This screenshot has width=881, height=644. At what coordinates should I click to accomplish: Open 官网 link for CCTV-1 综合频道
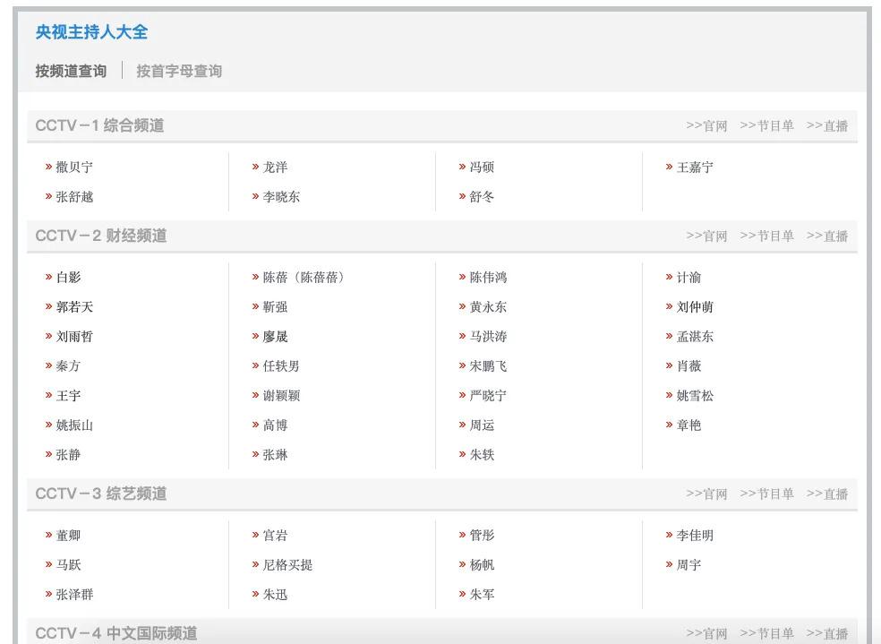coord(706,126)
